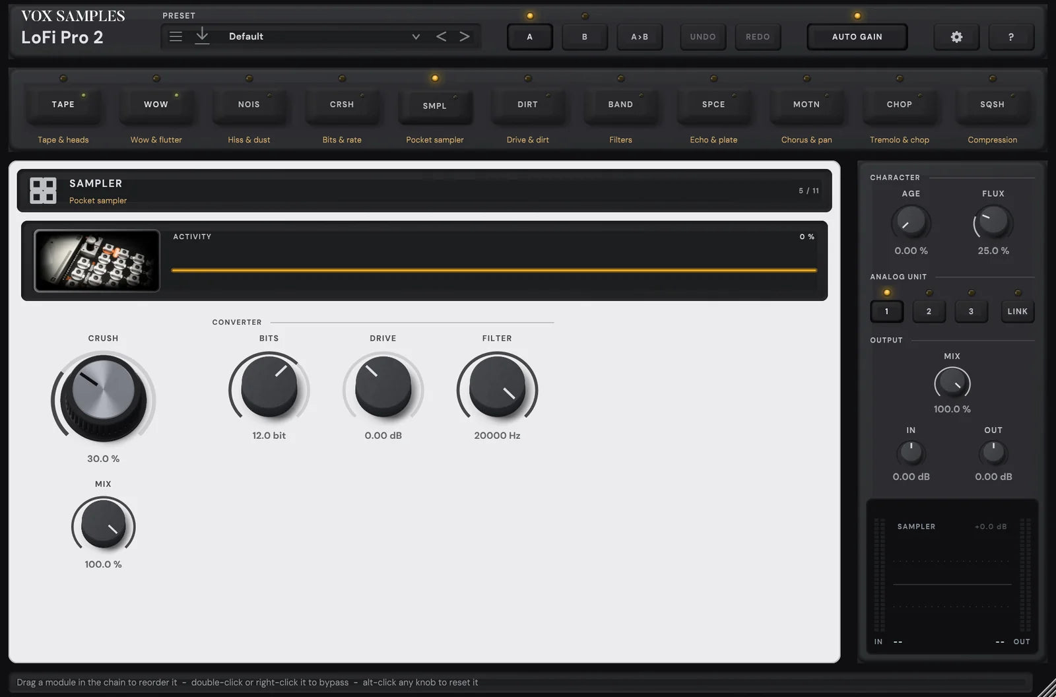Click the BITS converter knob
This screenshot has width=1056, height=697.
click(x=269, y=387)
